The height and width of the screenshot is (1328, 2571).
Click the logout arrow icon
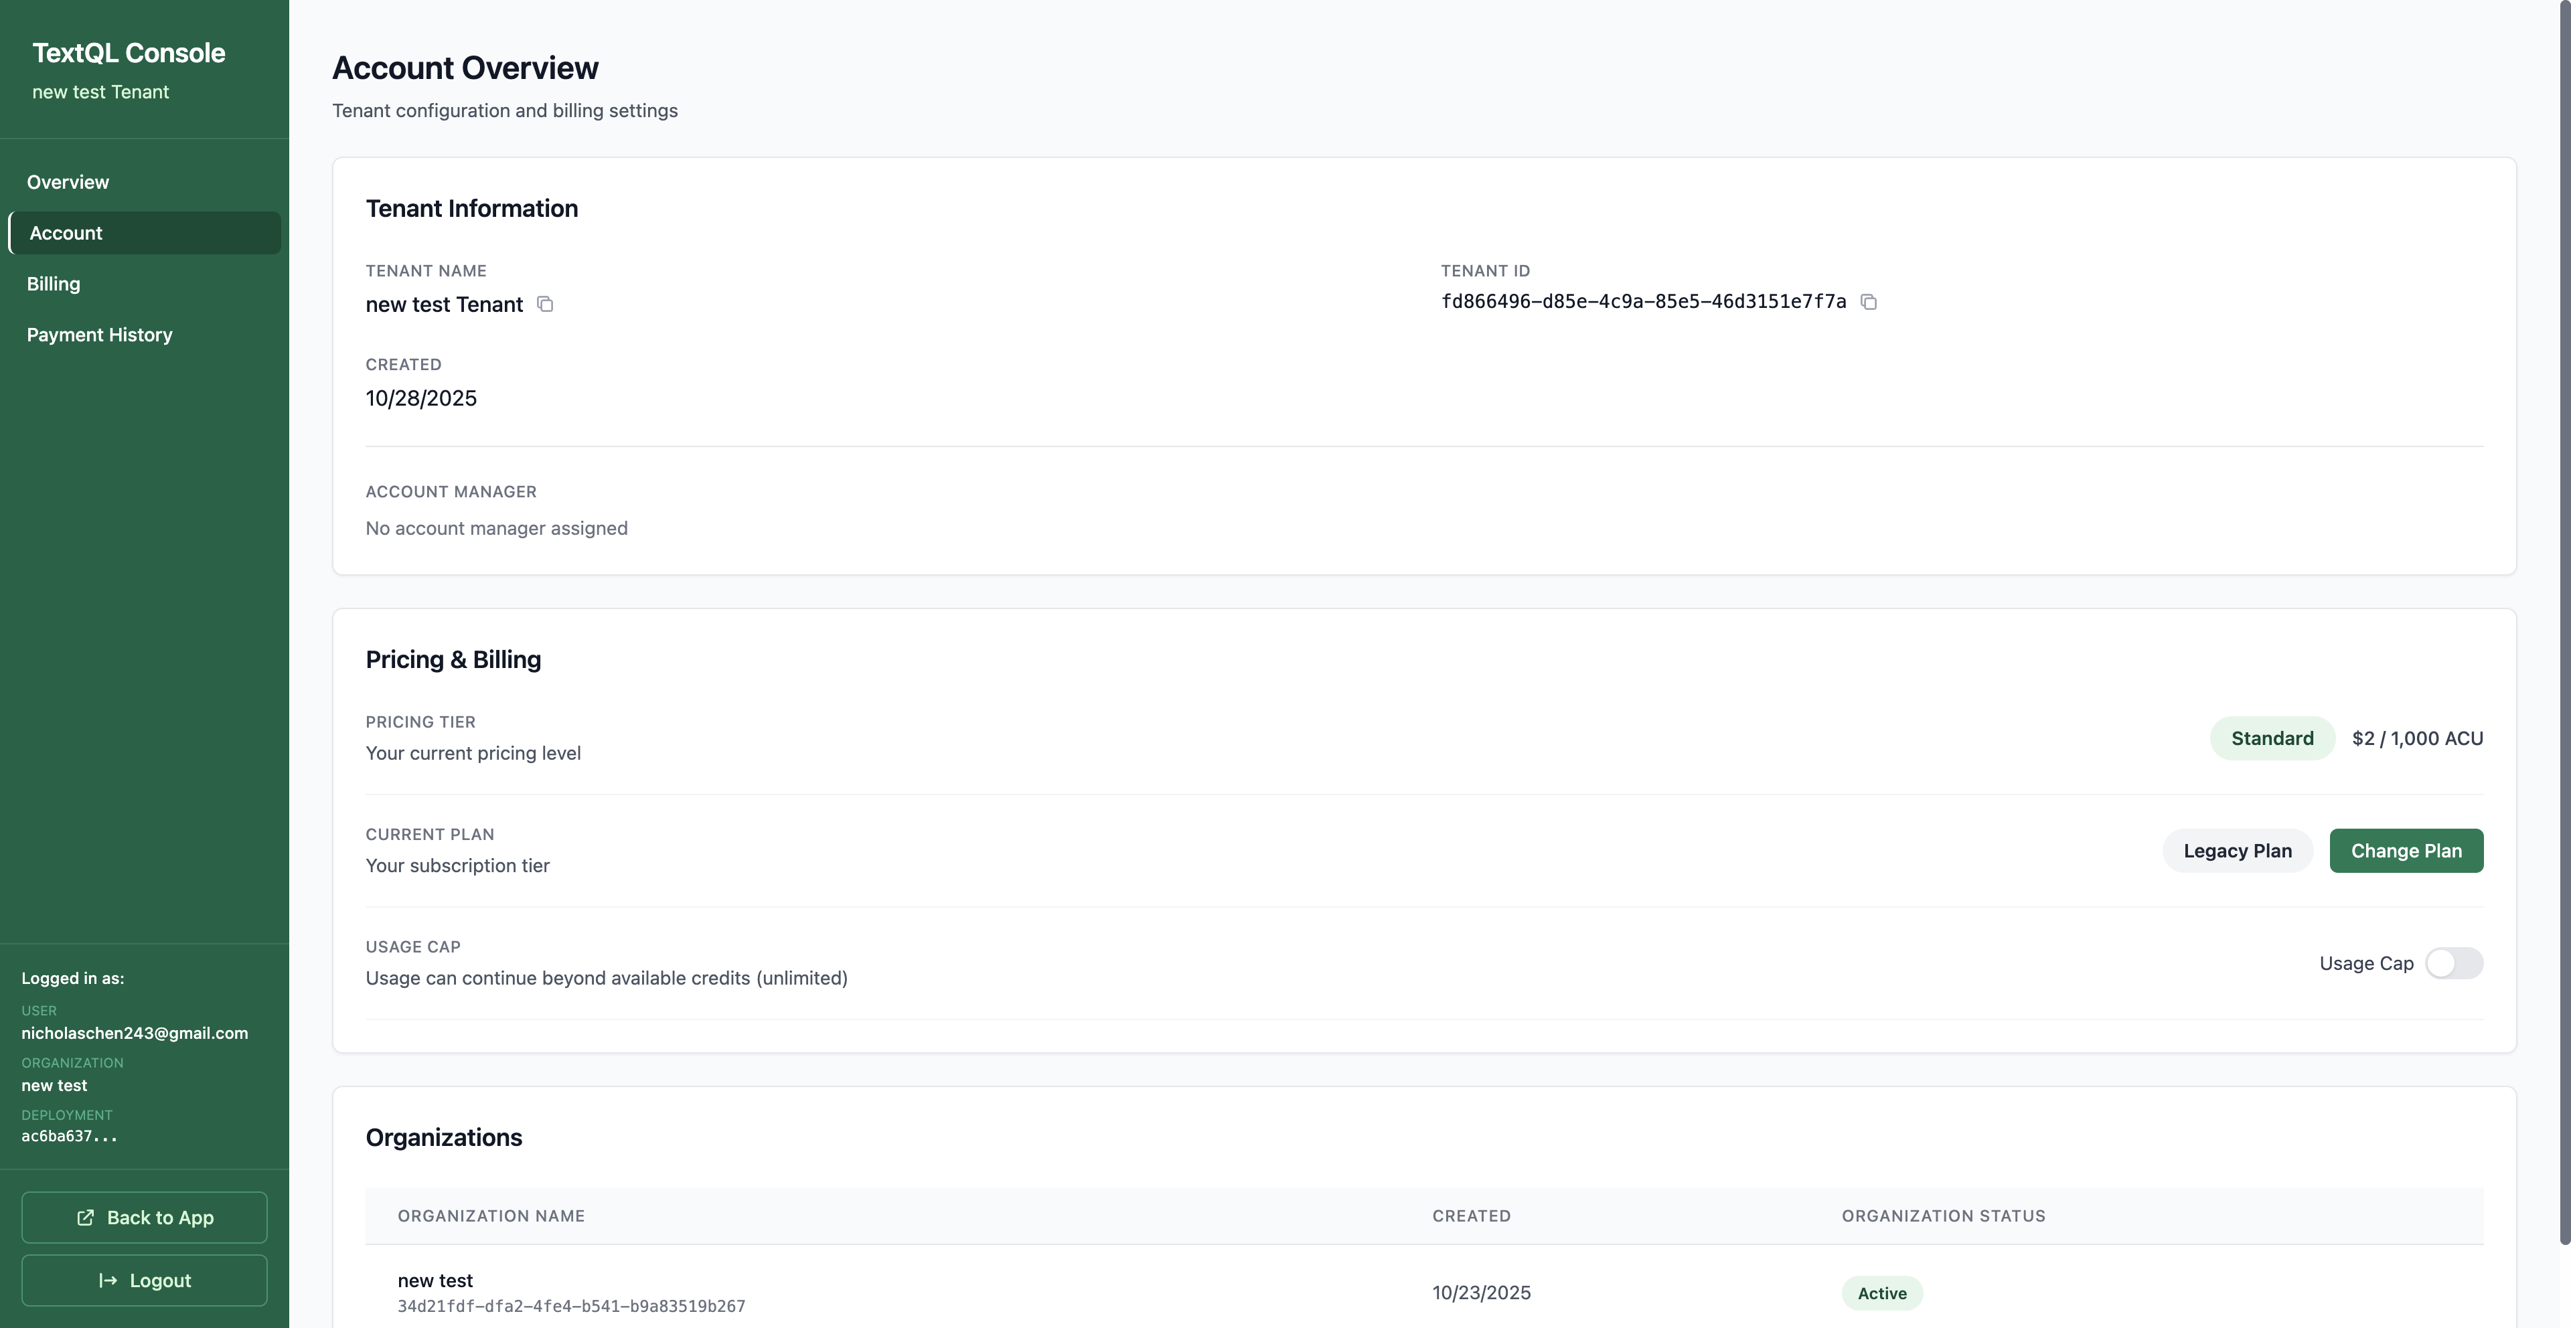click(108, 1280)
